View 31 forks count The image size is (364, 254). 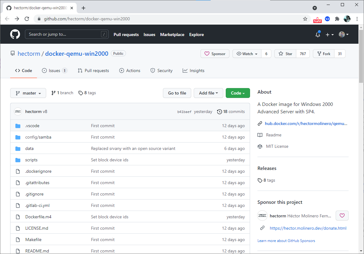pyautogui.click(x=340, y=54)
